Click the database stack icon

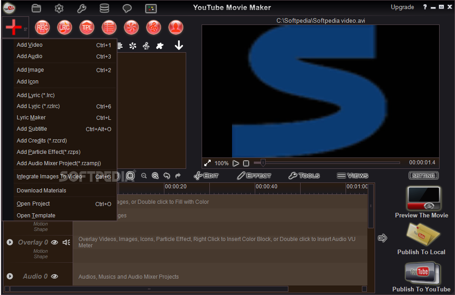(x=104, y=8)
